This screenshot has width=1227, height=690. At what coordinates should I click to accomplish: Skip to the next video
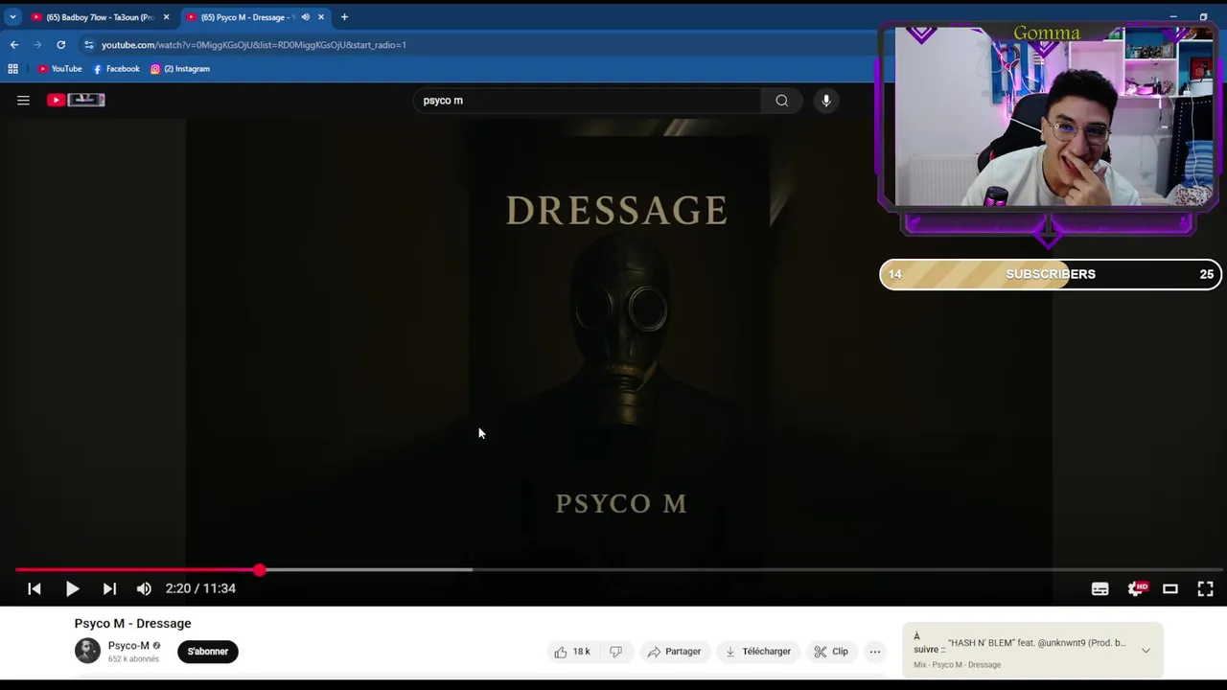pos(109,588)
